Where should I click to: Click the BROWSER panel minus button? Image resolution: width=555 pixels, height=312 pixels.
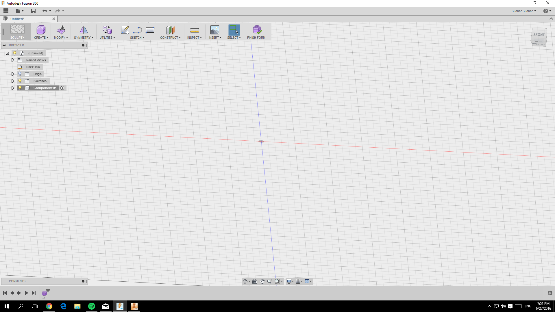tap(83, 45)
